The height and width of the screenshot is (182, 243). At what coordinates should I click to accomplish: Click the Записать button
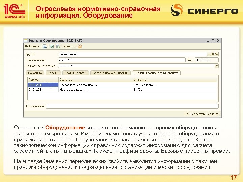click(198, 114)
